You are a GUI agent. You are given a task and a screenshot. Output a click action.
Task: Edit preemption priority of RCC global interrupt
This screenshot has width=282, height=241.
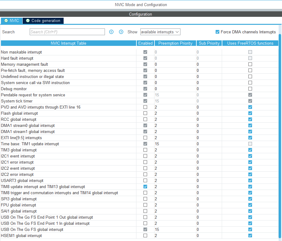pos(175,119)
